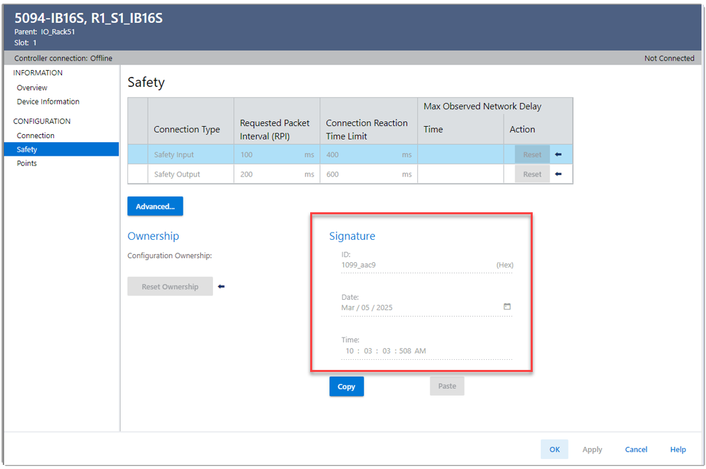Open the Overview page

pyautogui.click(x=32, y=88)
